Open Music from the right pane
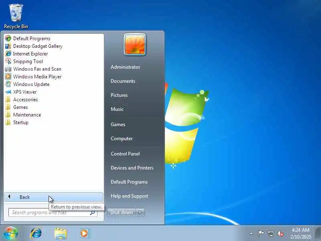Image resolution: width=321 pixels, height=241 pixels. tap(117, 109)
